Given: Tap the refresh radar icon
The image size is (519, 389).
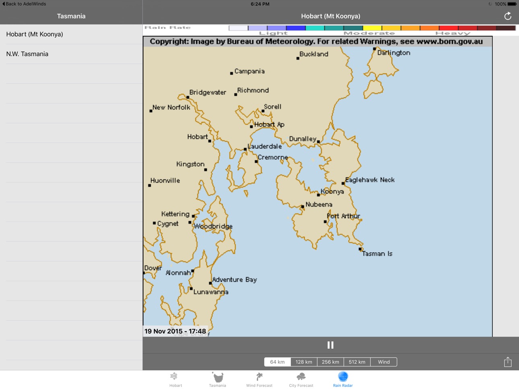Looking at the screenshot, I should pyautogui.click(x=508, y=16).
